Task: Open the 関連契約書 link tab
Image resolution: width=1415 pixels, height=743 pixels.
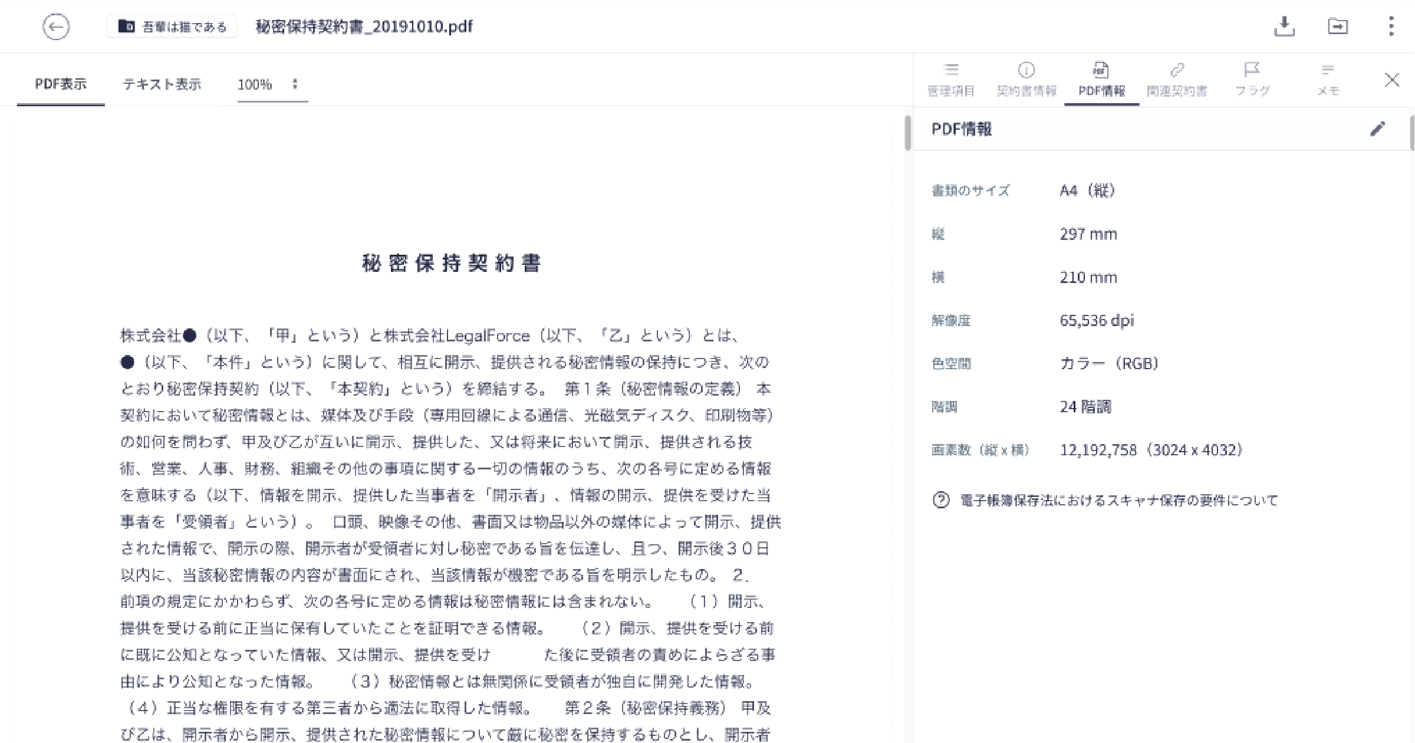Action: 1177,80
